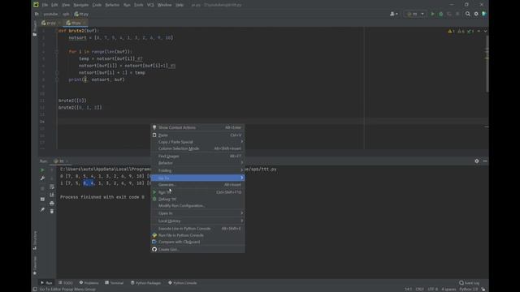Toggle tool windows icon in status bar corner
520x292 pixels.
tap(35, 290)
